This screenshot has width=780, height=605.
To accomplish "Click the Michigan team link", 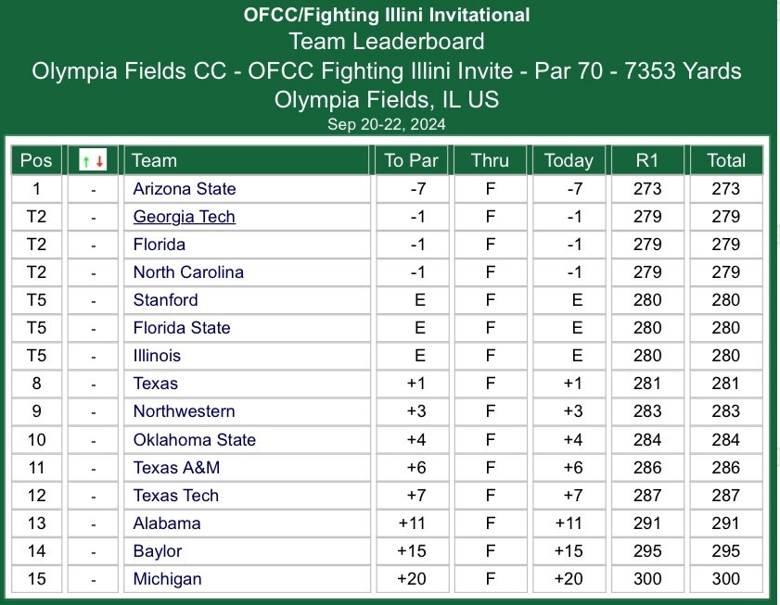I will 167,579.
